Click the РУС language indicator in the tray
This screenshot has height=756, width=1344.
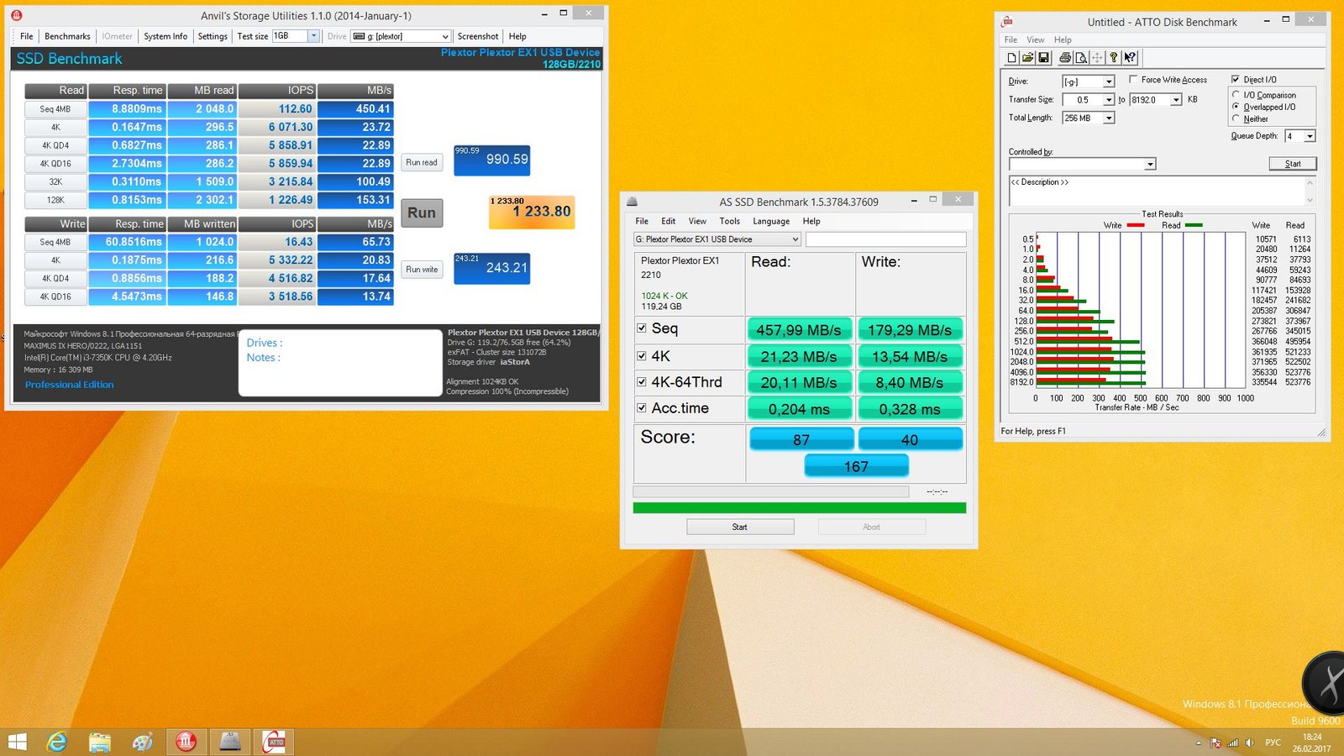(1273, 743)
